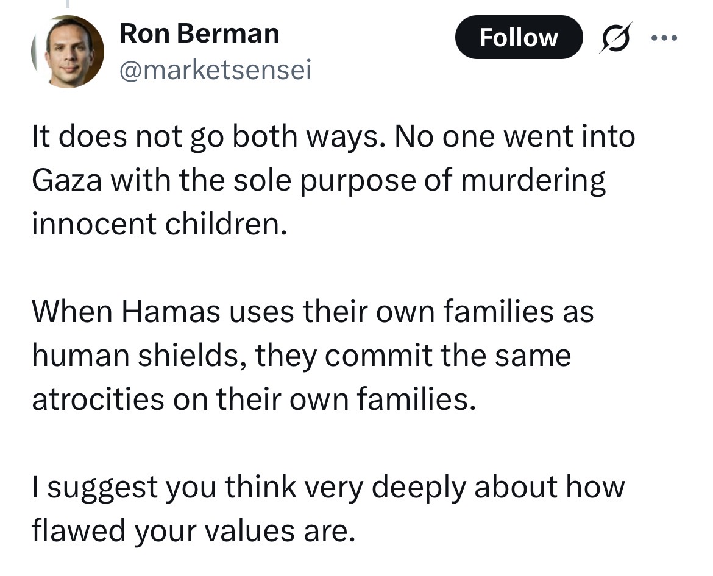The height and width of the screenshot is (576, 713).
Task: Click the thread connector line above the avatar
Action: click(x=68, y=4)
